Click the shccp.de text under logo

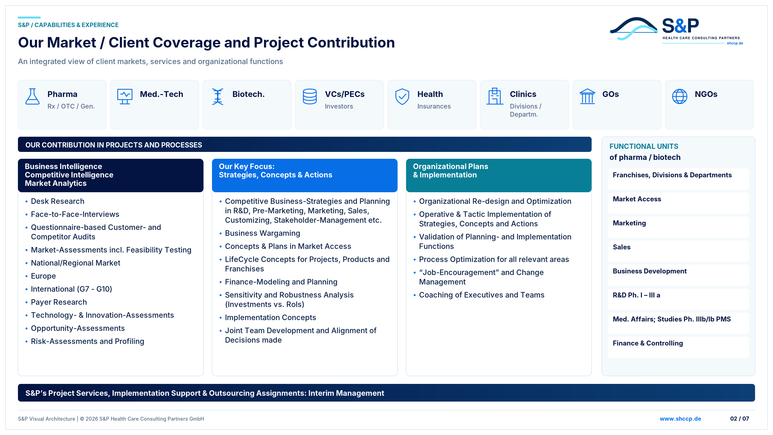coord(735,43)
